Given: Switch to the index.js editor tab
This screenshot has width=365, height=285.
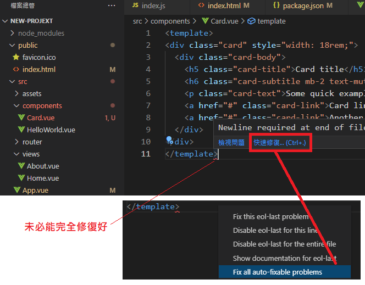Looking at the screenshot, I should click(x=157, y=6).
